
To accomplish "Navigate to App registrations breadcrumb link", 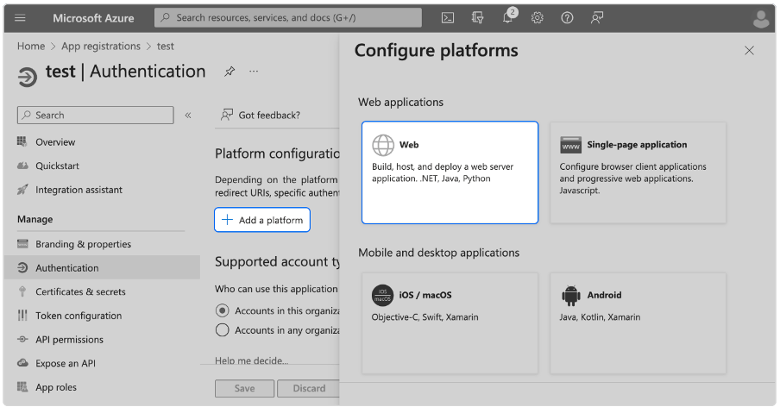I will coord(101,47).
